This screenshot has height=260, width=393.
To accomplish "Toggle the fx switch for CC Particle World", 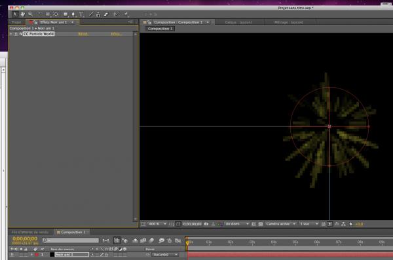I will [16, 34].
